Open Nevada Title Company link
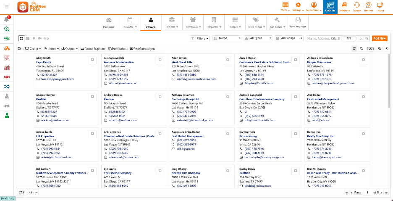This screenshot has height=201, width=393. 186,173
